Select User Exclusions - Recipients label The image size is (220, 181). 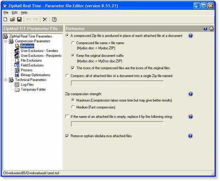(41, 56)
